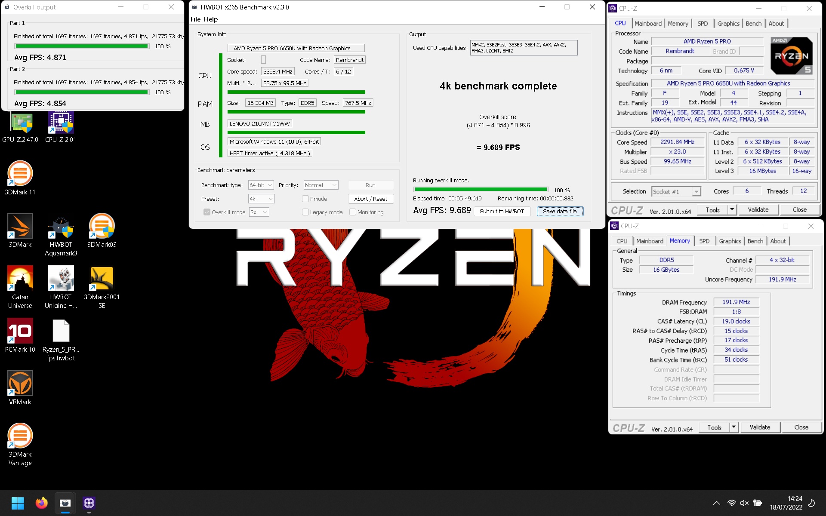This screenshot has width=826, height=516.
Task: Launch 3DMark 11 desktop shortcut
Action: pos(20,178)
